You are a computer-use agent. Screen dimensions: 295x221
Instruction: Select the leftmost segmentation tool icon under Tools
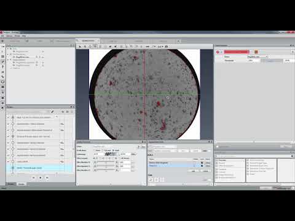click(151, 180)
